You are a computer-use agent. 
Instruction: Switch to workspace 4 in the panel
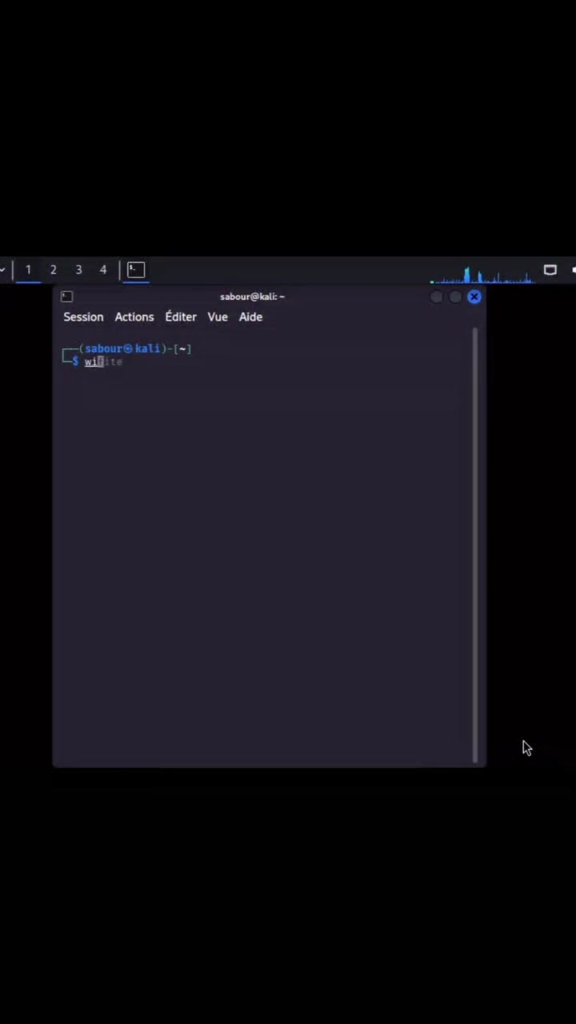point(103,270)
